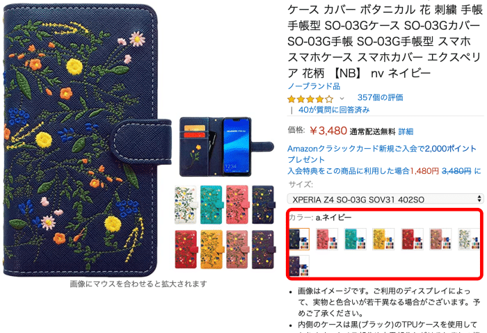Open the XPERIA Z4 SO-03G size dropdown
487x333 pixels.
(385, 199)
